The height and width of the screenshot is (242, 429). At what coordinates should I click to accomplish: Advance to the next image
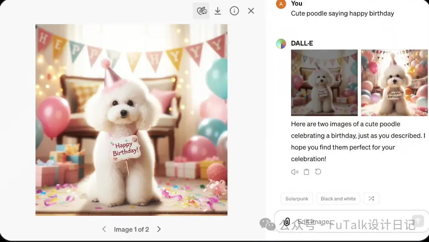[x=159, y=229]
